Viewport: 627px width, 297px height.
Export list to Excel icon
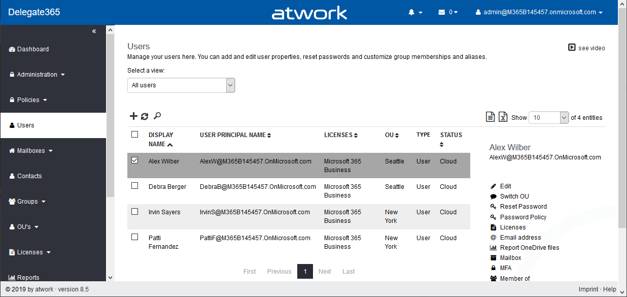click(x=503, y=117)
